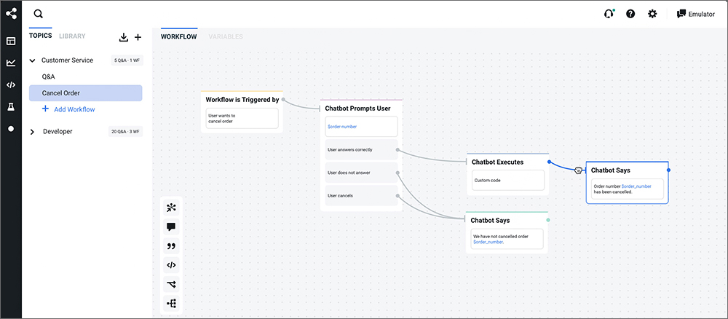Click Add Workflow link

(68, 109)
